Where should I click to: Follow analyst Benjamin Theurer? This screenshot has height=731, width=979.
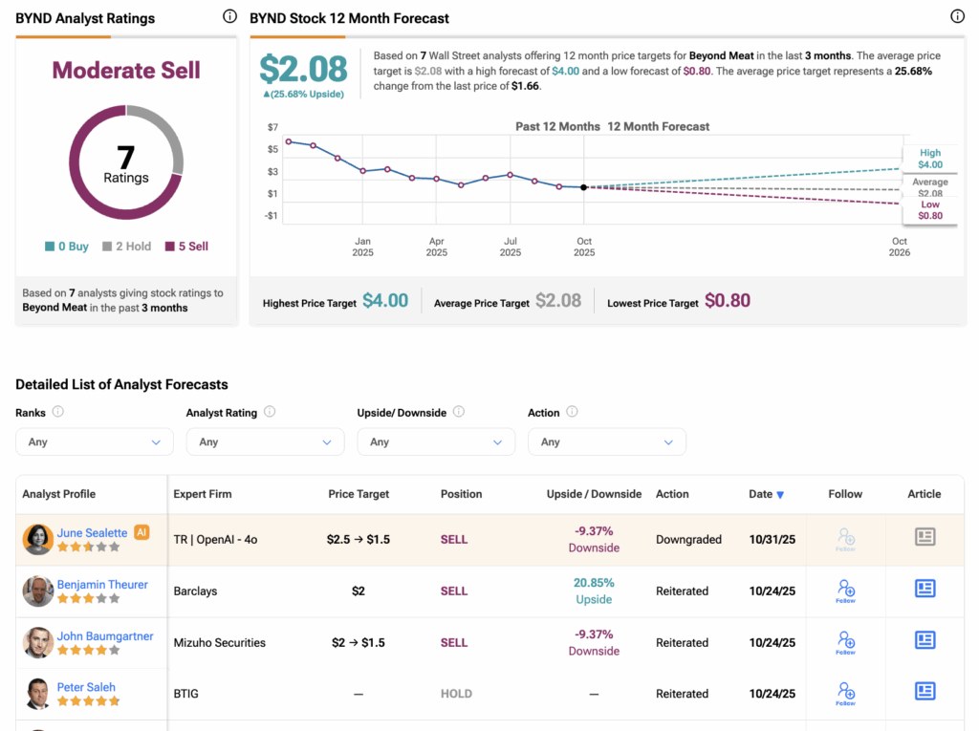pos(845,590)
